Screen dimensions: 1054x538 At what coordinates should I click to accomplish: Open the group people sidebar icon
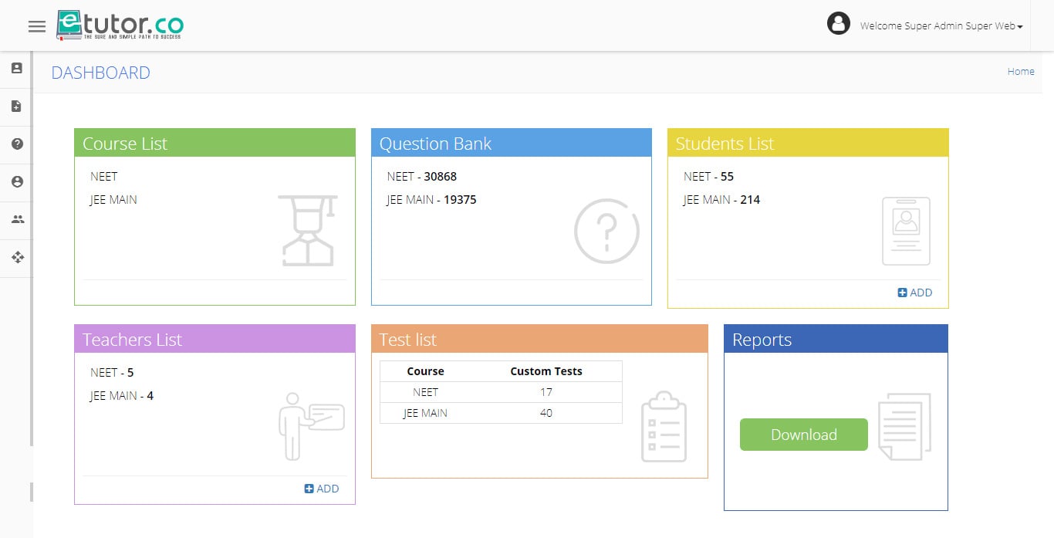tap(17, 219)
